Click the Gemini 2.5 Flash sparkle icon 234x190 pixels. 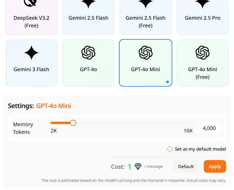click(x=88, y=3)
